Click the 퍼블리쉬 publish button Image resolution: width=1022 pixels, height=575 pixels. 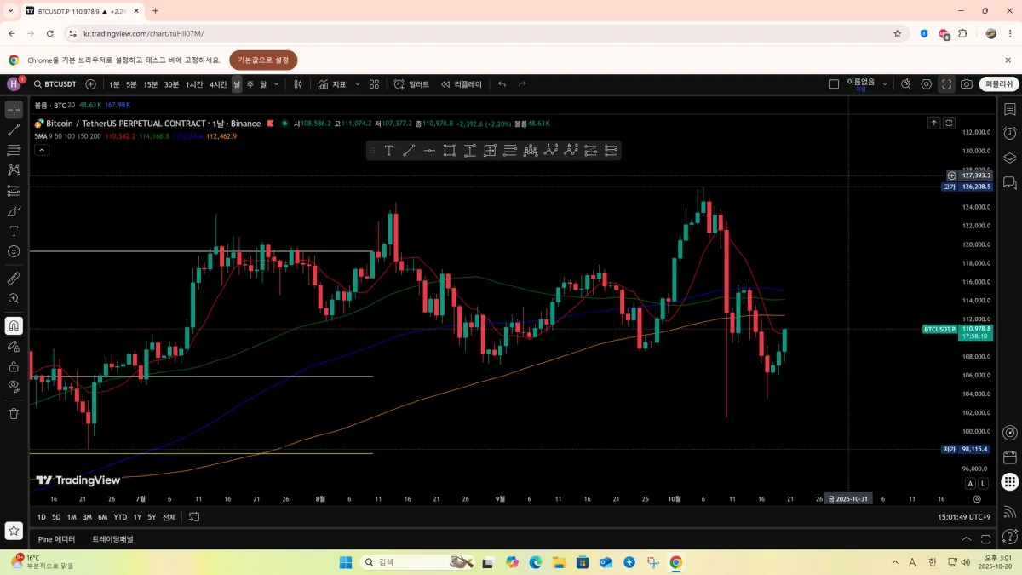[x=999, y=84]
